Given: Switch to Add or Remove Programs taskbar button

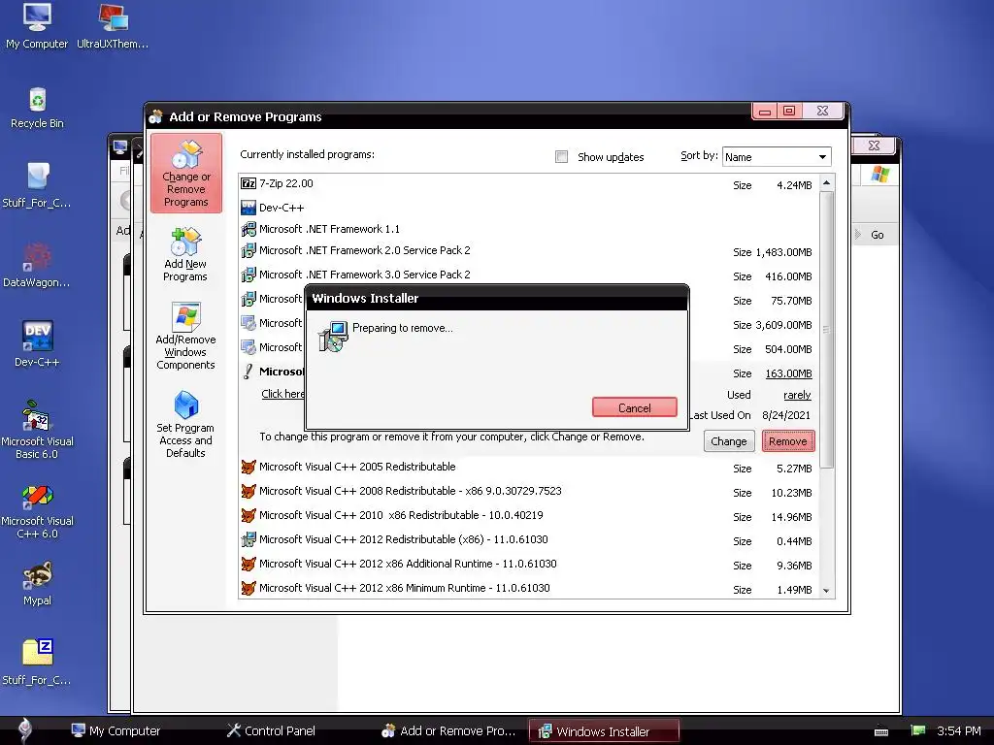Looking at the screenshot, I should [x=448, y=730].
